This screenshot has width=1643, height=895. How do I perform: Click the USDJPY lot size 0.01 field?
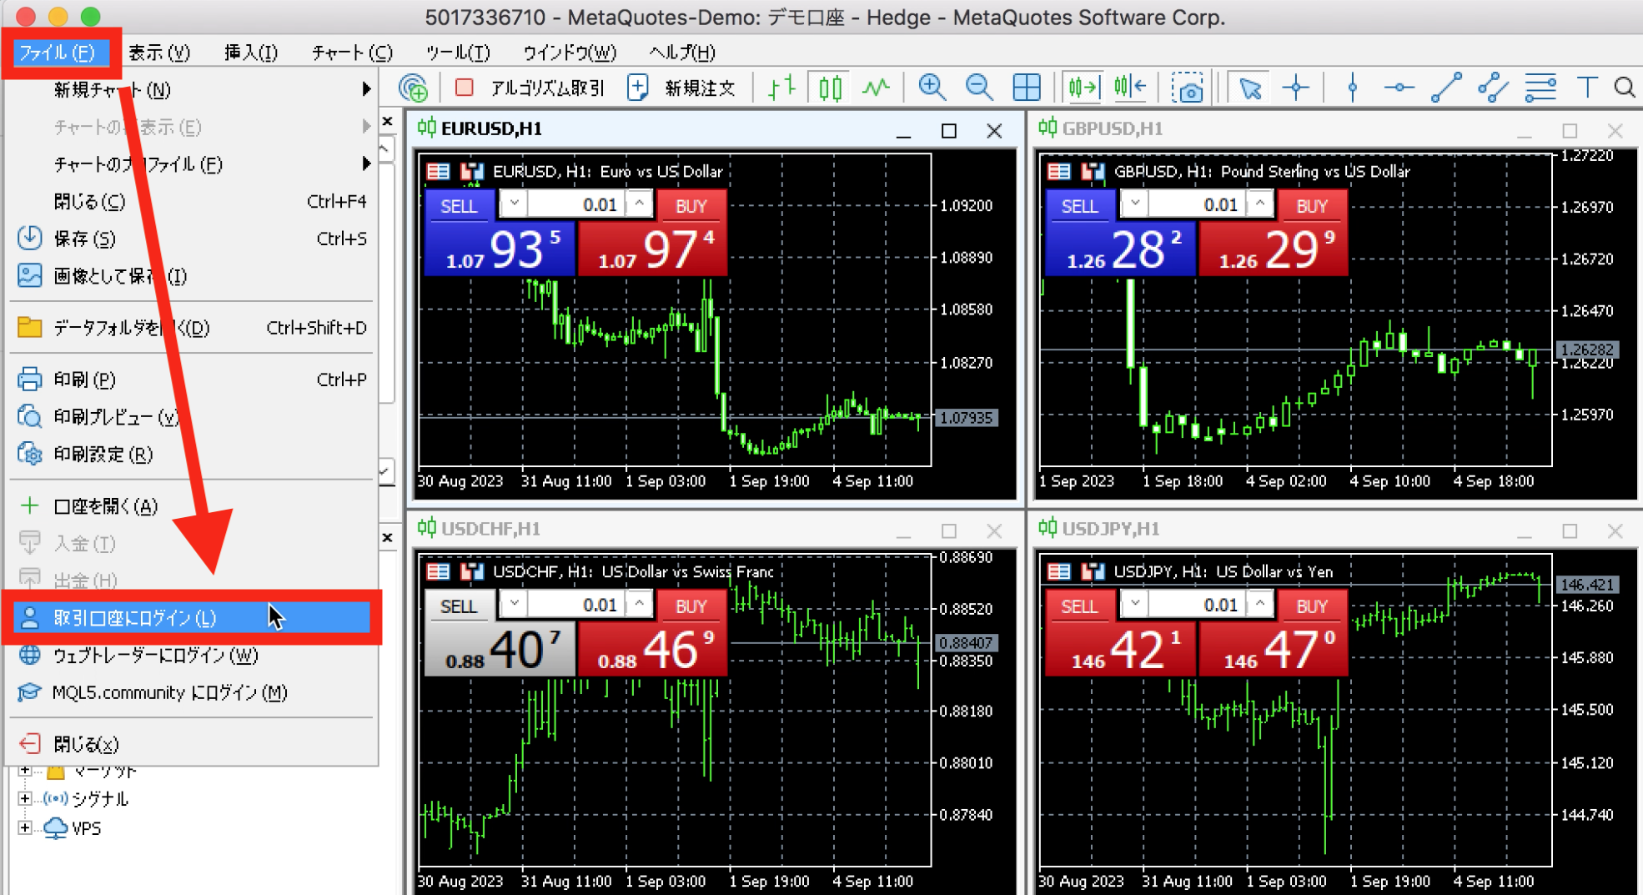(1198, 605)
